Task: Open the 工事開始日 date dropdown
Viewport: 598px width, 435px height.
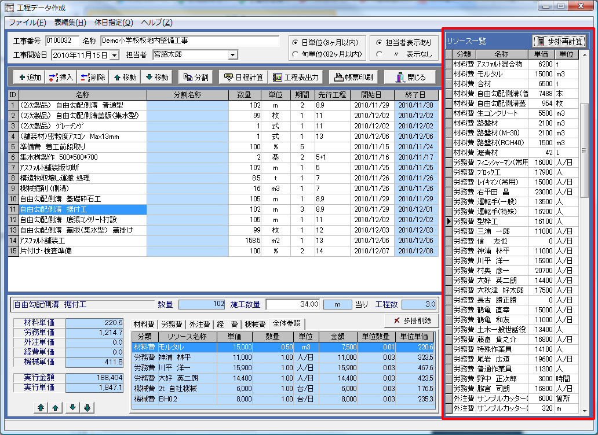Action: click(x=114, y=55)
